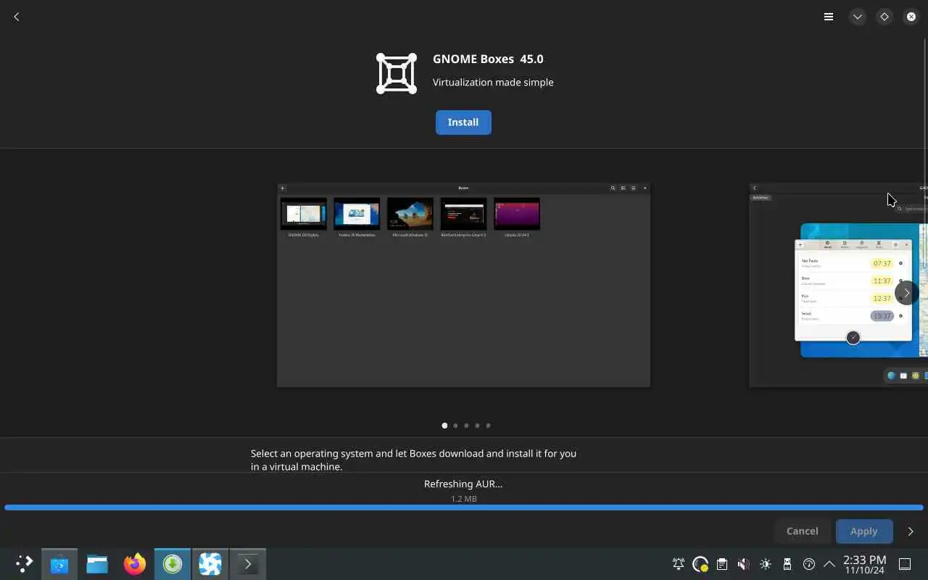928x580 pixels.
Task: Launch Firefox from the taskbar
Action: point(135,563)
